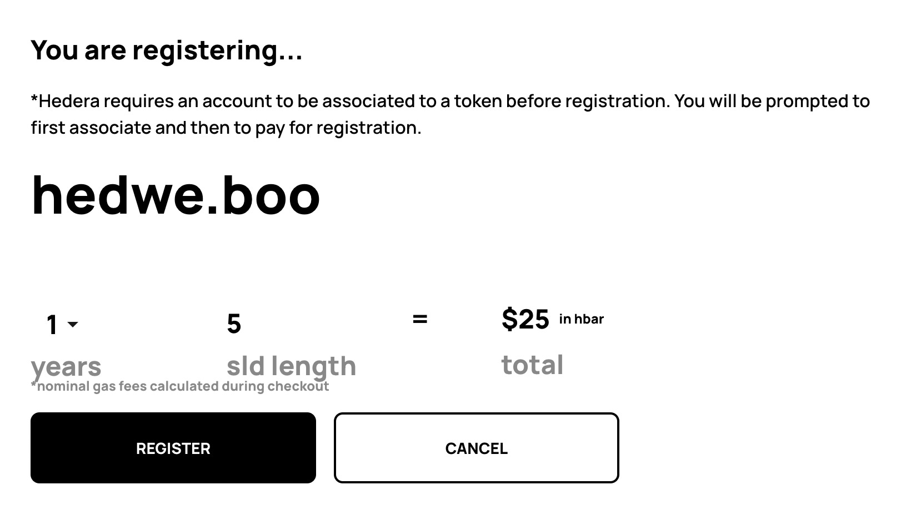Click the $25 total price
The width and height of the screenshot is (901, 515).
(525, 319)
